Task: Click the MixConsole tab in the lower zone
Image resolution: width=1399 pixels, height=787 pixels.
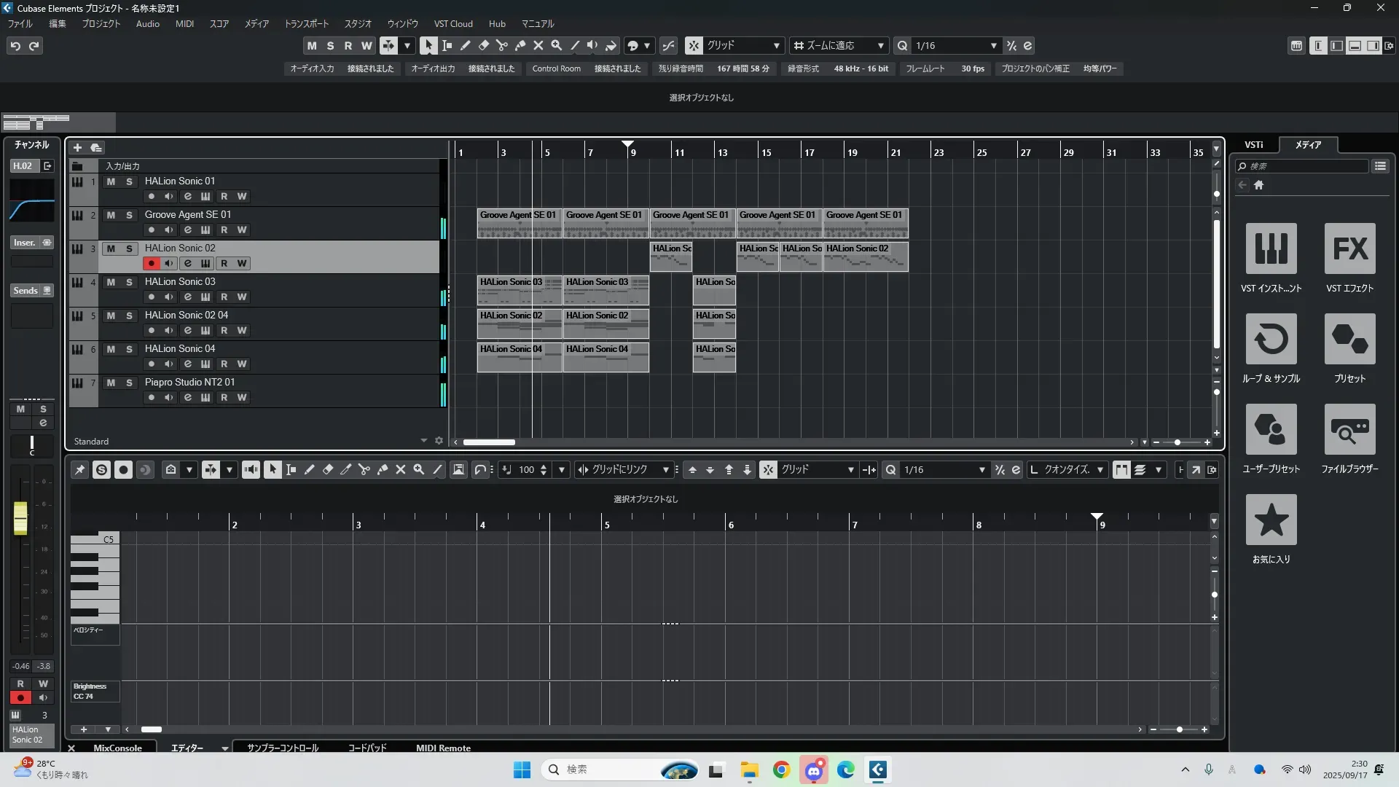Action: click(x=117, y=748)
